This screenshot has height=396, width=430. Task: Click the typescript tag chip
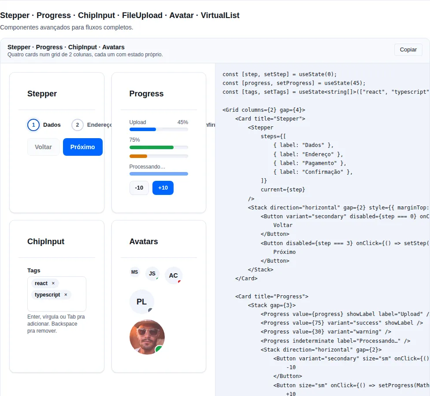51,295
